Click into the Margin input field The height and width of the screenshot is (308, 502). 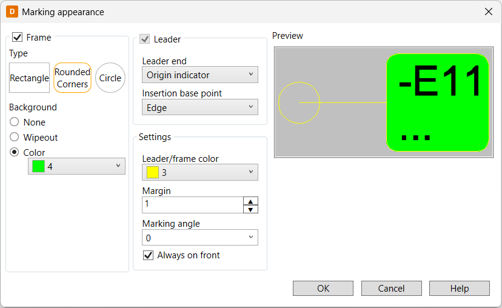193,205
